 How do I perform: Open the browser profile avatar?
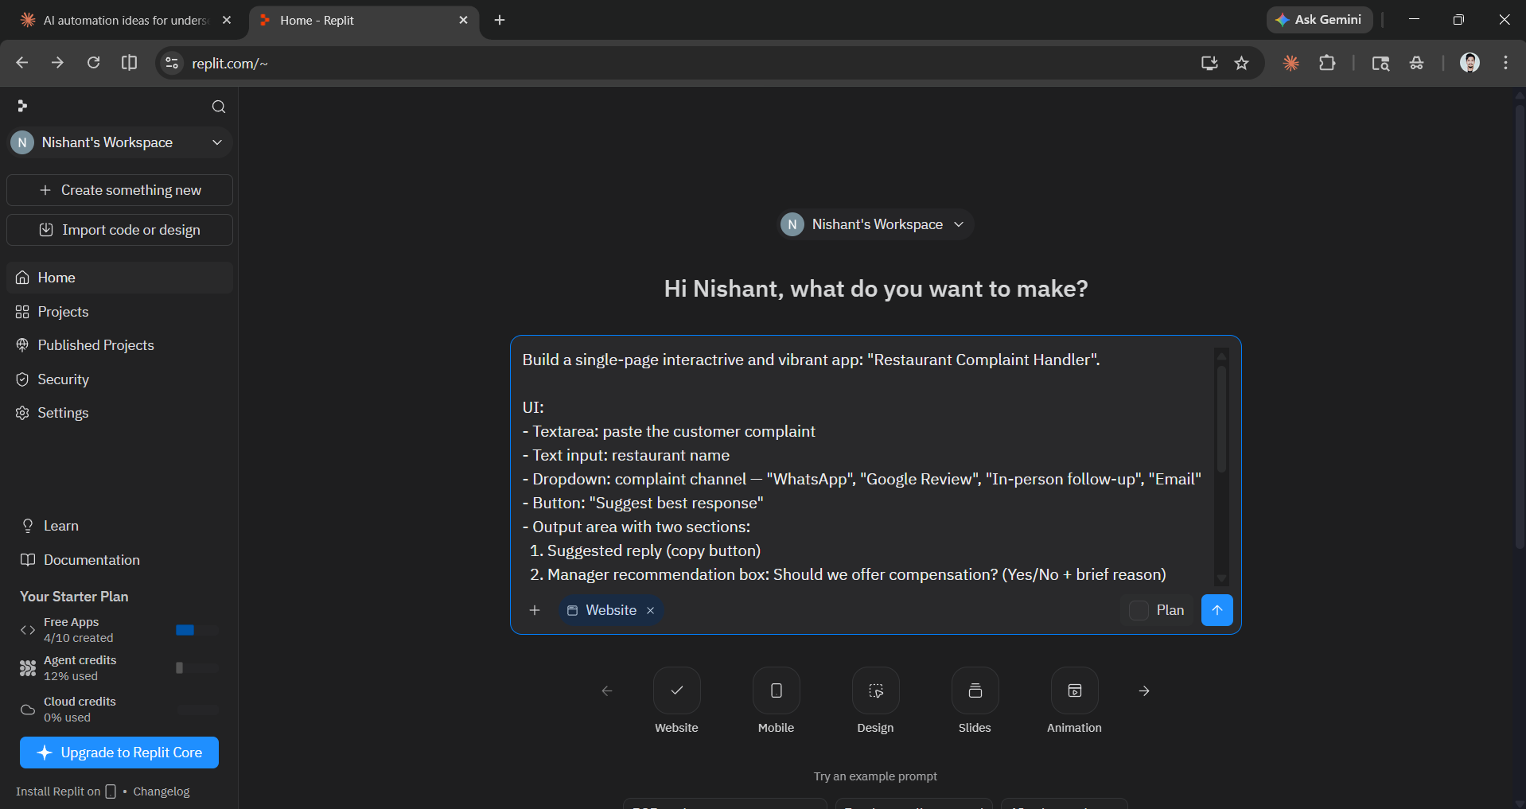point(1470,63)
